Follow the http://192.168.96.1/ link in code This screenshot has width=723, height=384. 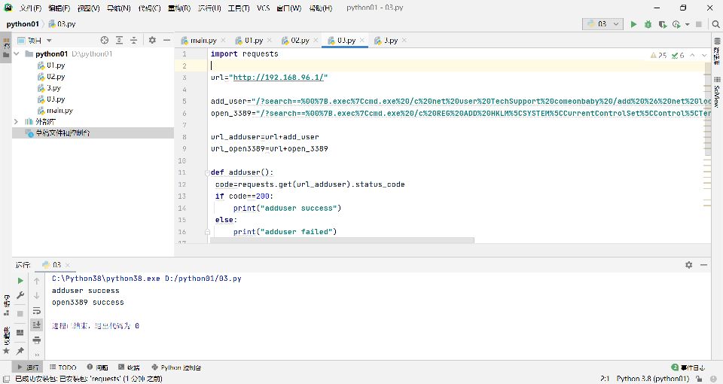pyautogui.click(x=279, y=78)
